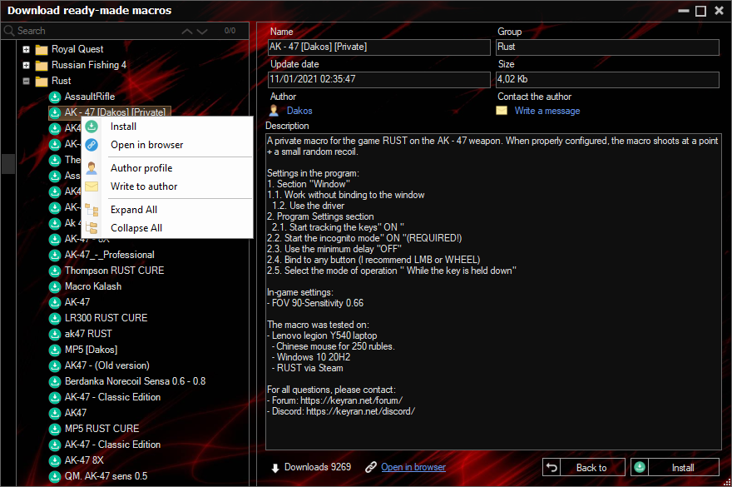Click the download icon beside QM. AK-47 sens 0.5
732x487 pixels.
tap(55, 476)
